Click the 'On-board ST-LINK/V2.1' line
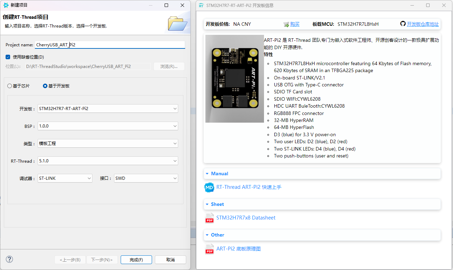The width and height of the screenshot is (453, 270). (x=299, y=78)
